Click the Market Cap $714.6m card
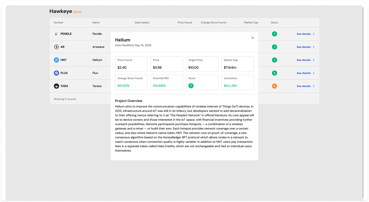The width and height of the screenshot is (369, 202). (237, 64)
